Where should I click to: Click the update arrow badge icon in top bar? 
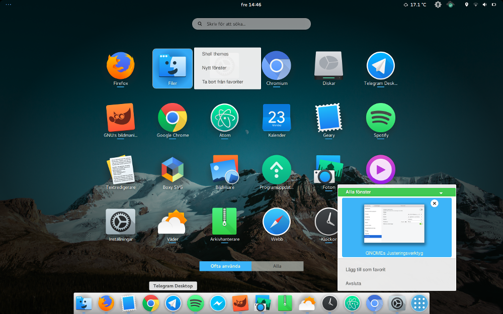point(438,5)
